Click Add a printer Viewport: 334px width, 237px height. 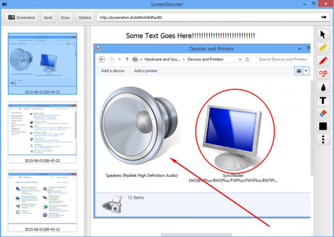pyautogui.click(x=145, y=71)
